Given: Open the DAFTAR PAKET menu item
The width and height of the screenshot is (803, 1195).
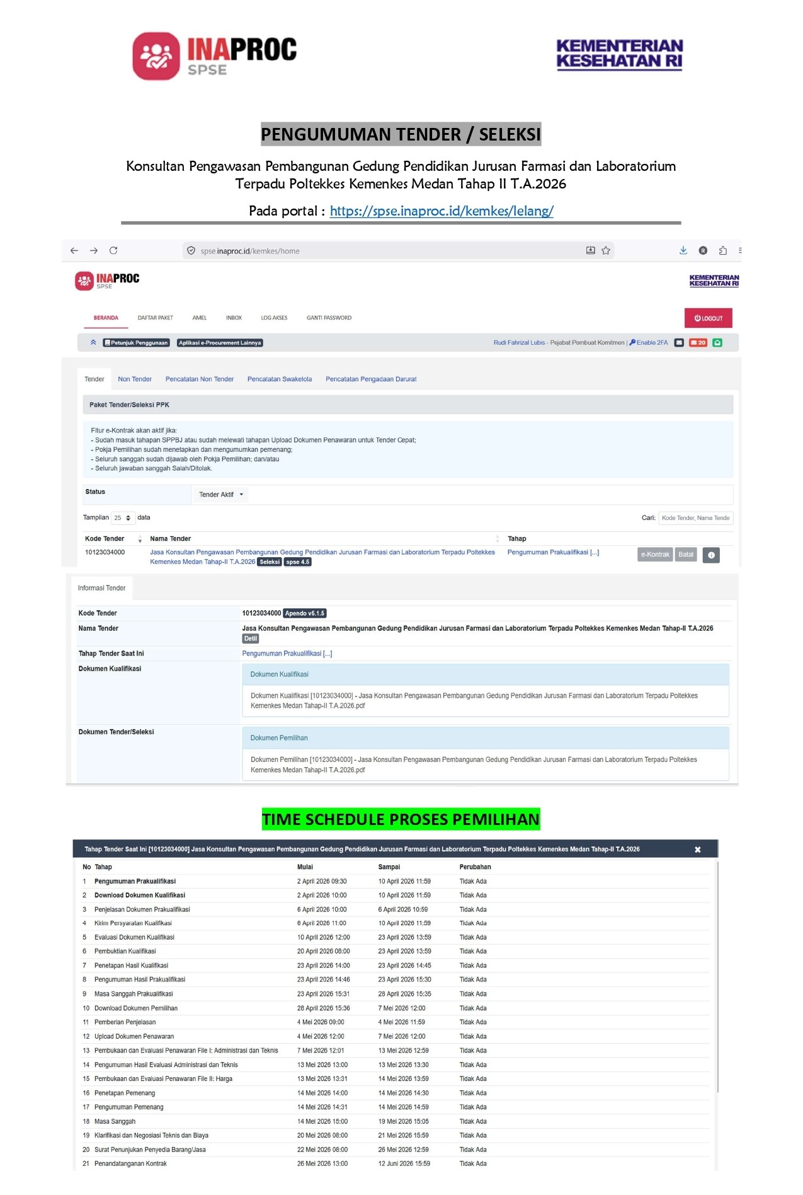Looking at the screenshot, I should tap(155, 318).
